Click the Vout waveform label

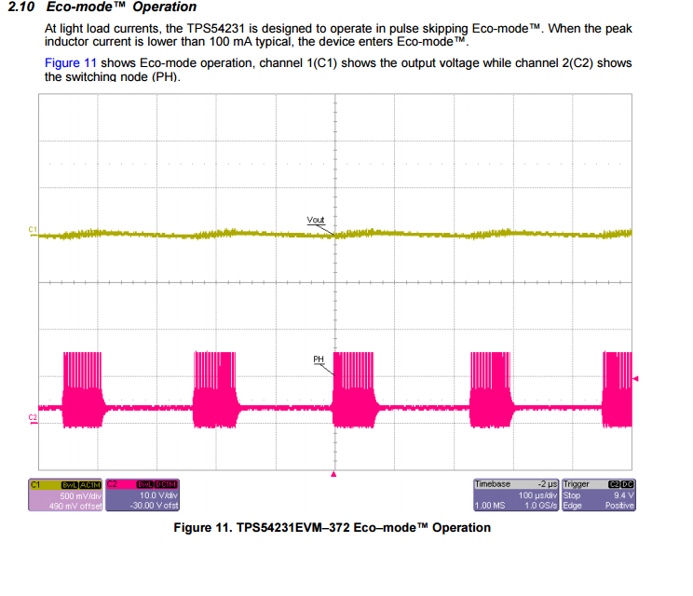point(316,220)
